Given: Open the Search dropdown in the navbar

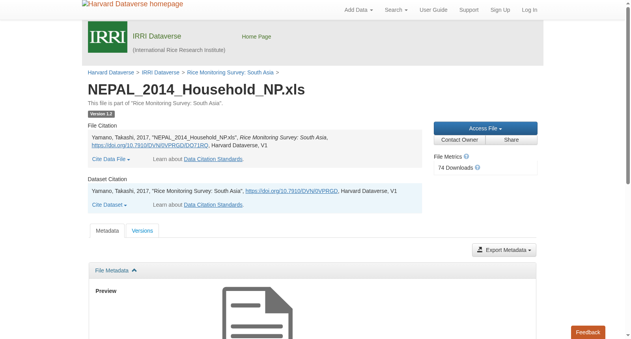Looking at the screenshot, I should 396,10.
